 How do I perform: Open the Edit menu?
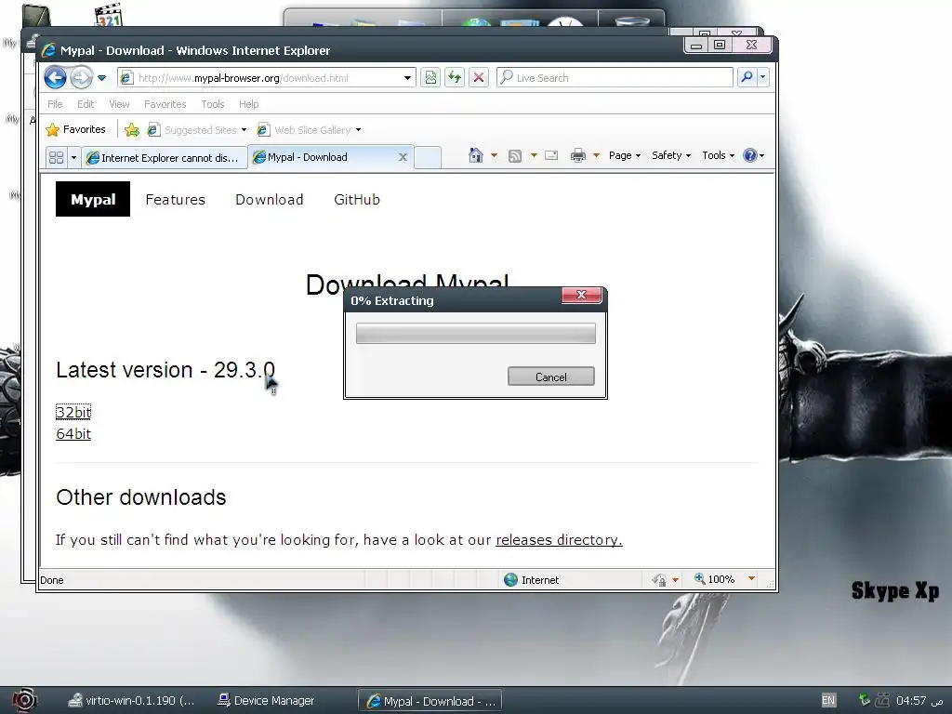click(x=86, y=104)
